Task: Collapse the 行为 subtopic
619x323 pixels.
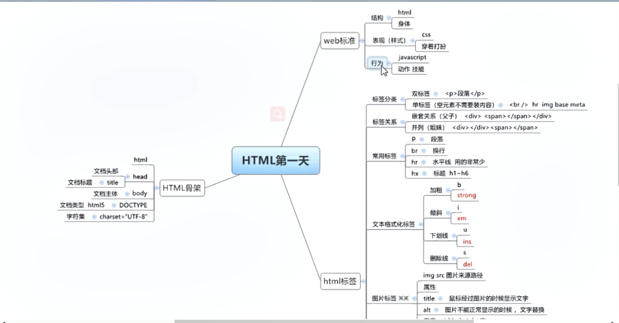Action: point(389,63)
